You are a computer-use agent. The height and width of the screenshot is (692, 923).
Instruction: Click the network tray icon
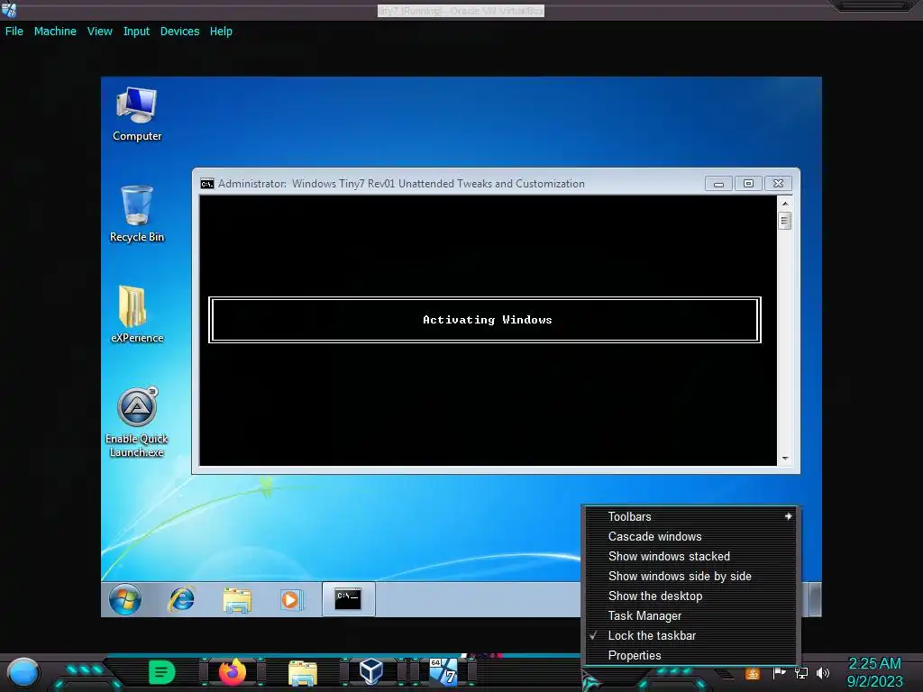coord(801,673)
